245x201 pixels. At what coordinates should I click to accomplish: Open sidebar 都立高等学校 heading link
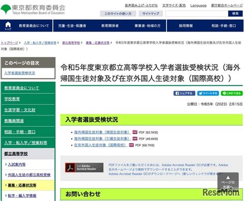16,154
